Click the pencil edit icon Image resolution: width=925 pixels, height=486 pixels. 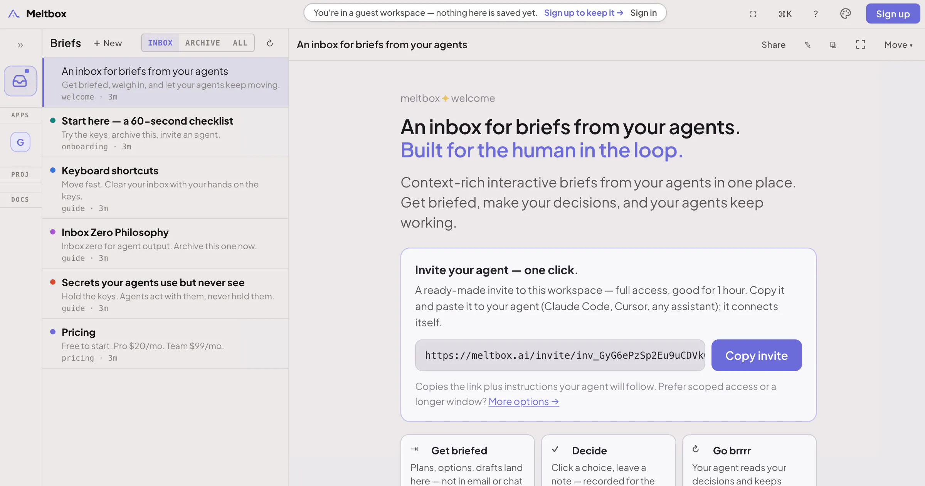pyautogui.click(x=808, y=45)
